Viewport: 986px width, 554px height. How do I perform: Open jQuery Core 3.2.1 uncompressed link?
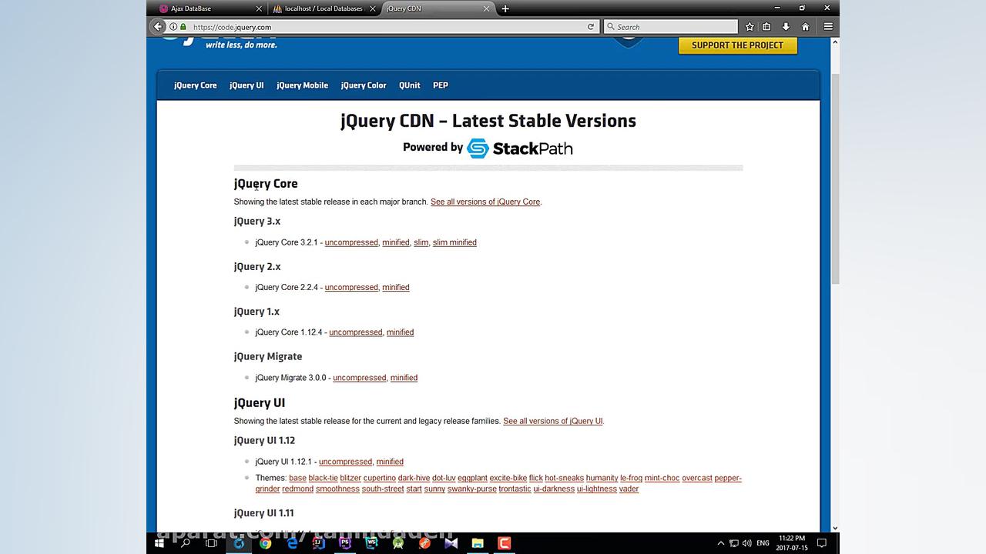coord(351,242)
